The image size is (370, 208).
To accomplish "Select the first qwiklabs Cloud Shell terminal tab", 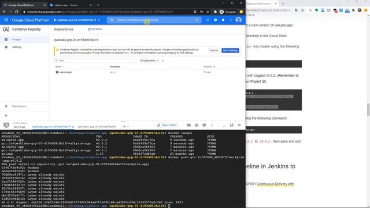I will (51, 127).
